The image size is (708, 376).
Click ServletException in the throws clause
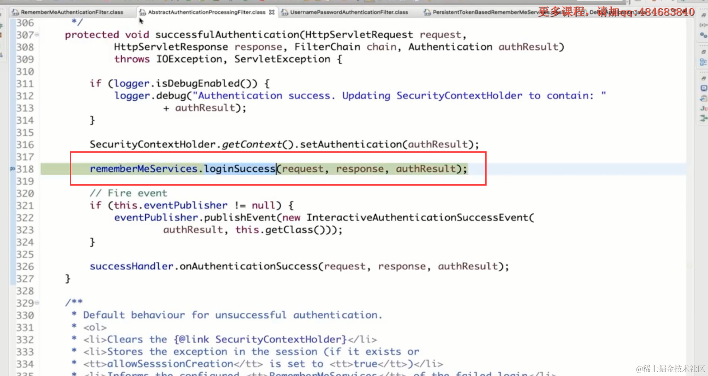(x=282, y=59)
